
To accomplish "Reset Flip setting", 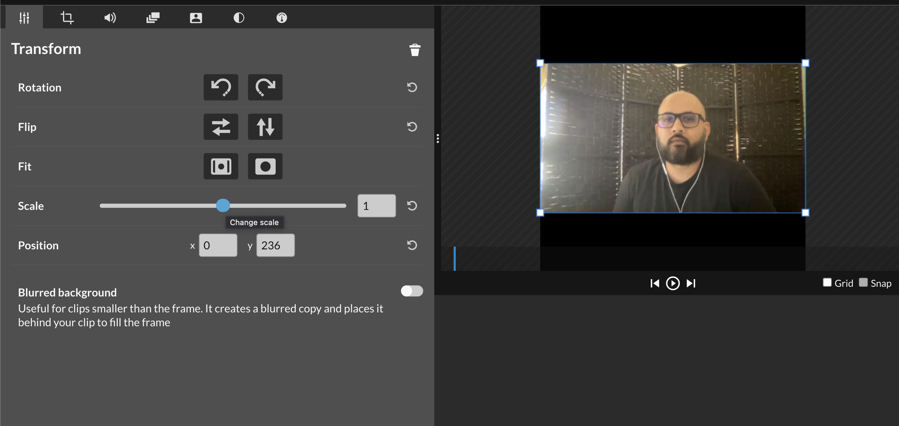I will [412, 127].
